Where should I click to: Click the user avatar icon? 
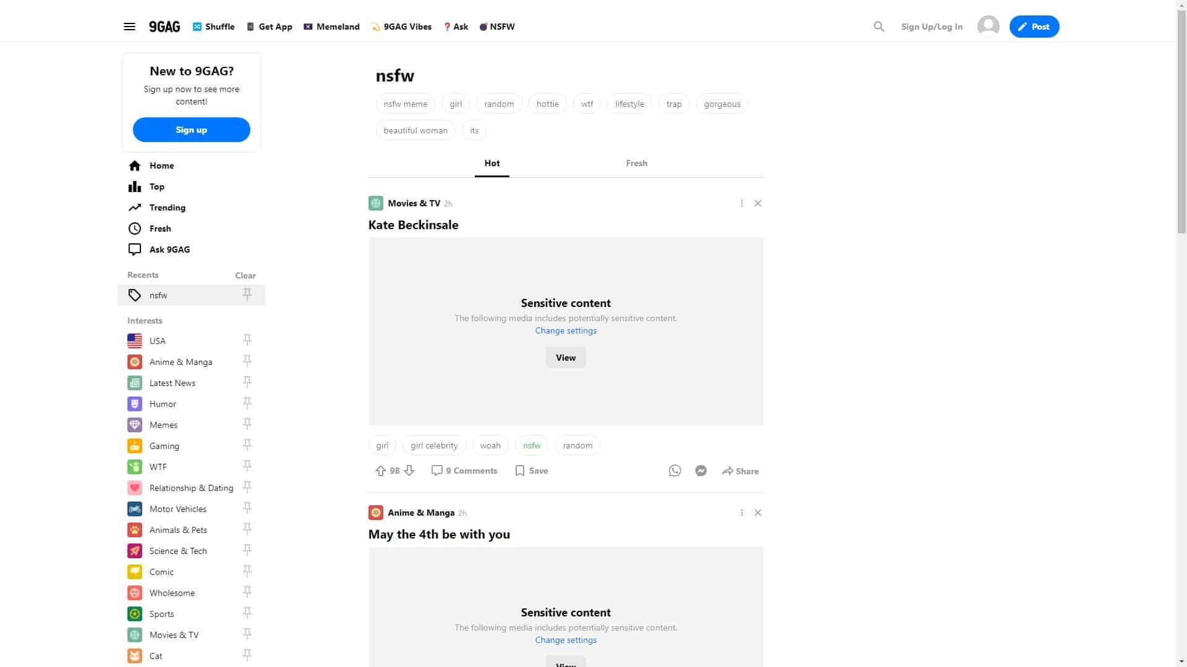coord(988,27)
